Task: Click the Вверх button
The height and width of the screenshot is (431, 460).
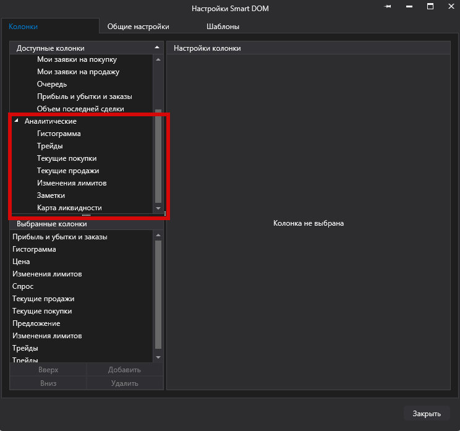Action: coord(48,370)
